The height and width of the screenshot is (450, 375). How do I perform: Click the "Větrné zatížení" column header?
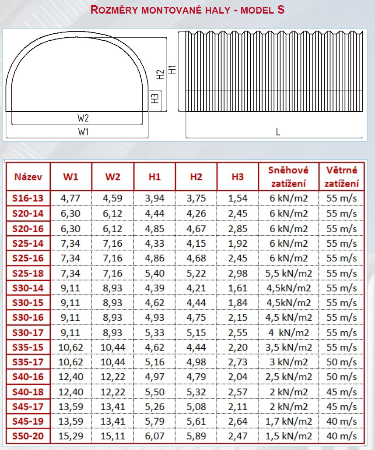pos(342,177)
